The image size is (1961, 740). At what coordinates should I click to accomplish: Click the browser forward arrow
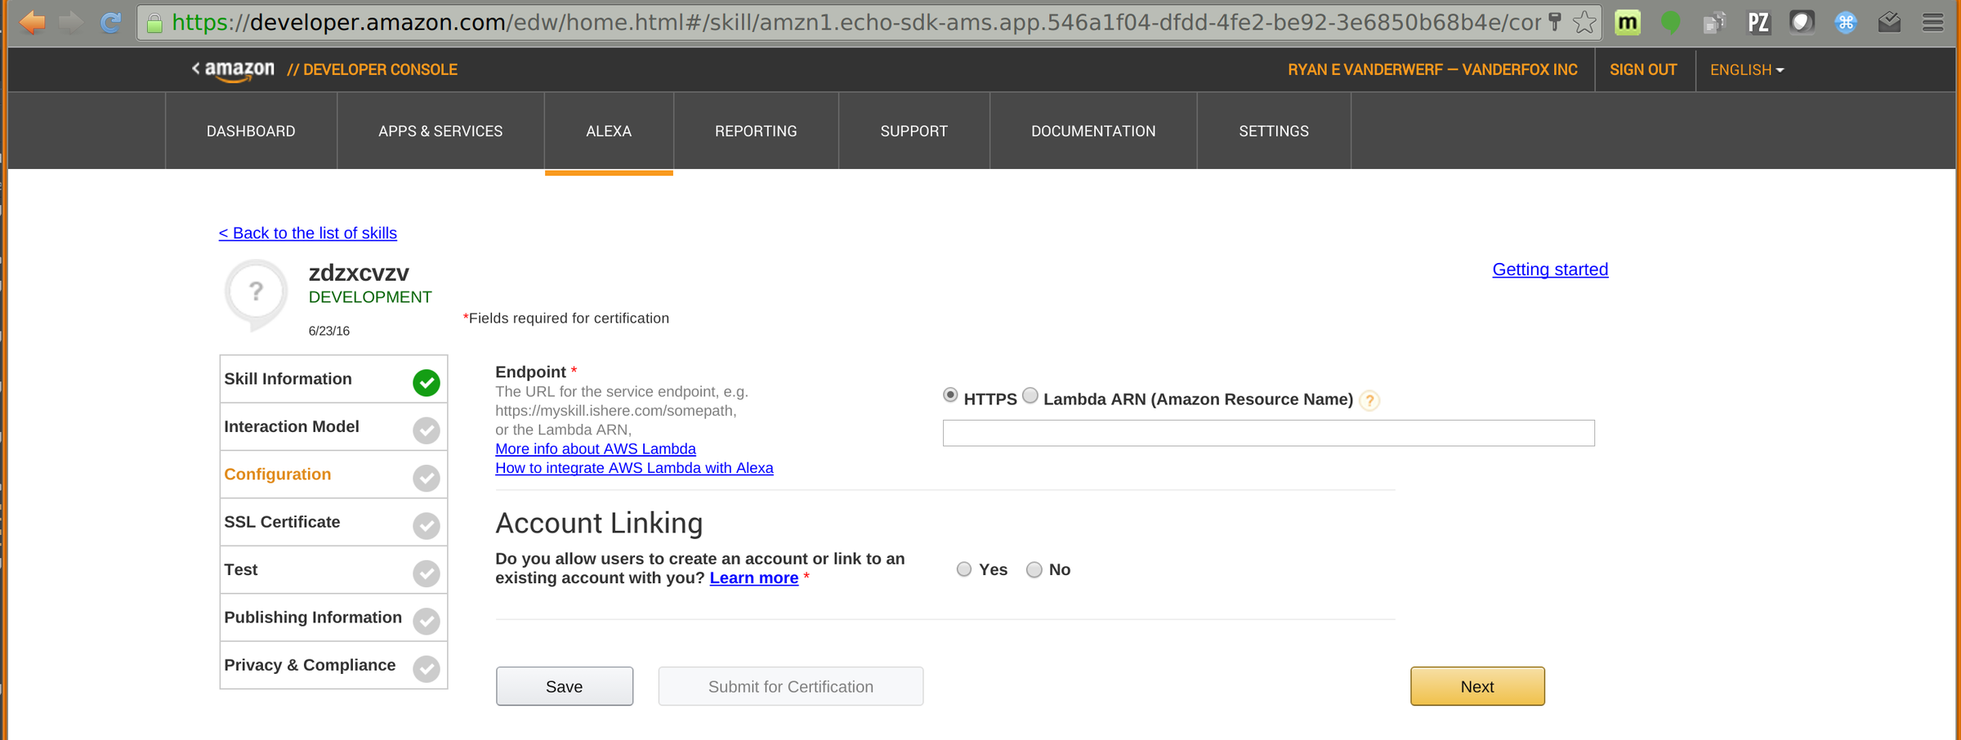click(71, 22)
